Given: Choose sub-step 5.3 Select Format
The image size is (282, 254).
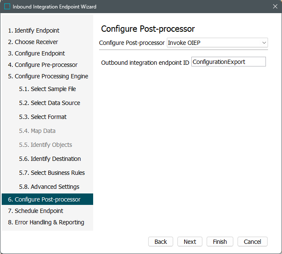Looking at the screenshot, I should coord(43,117).
